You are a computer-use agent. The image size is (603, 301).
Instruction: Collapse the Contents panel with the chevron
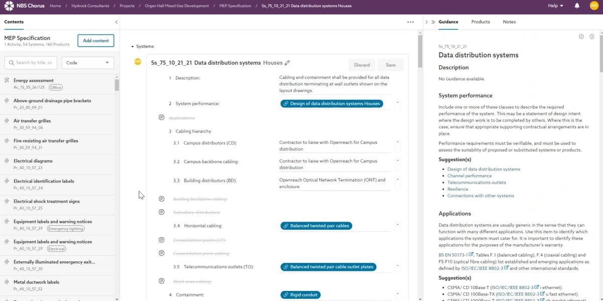pyautogui.click(x=116, y=22)
